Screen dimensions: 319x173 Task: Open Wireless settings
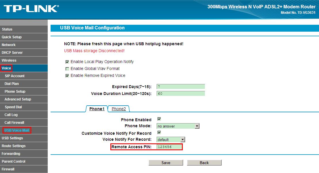tap(24, 60)
